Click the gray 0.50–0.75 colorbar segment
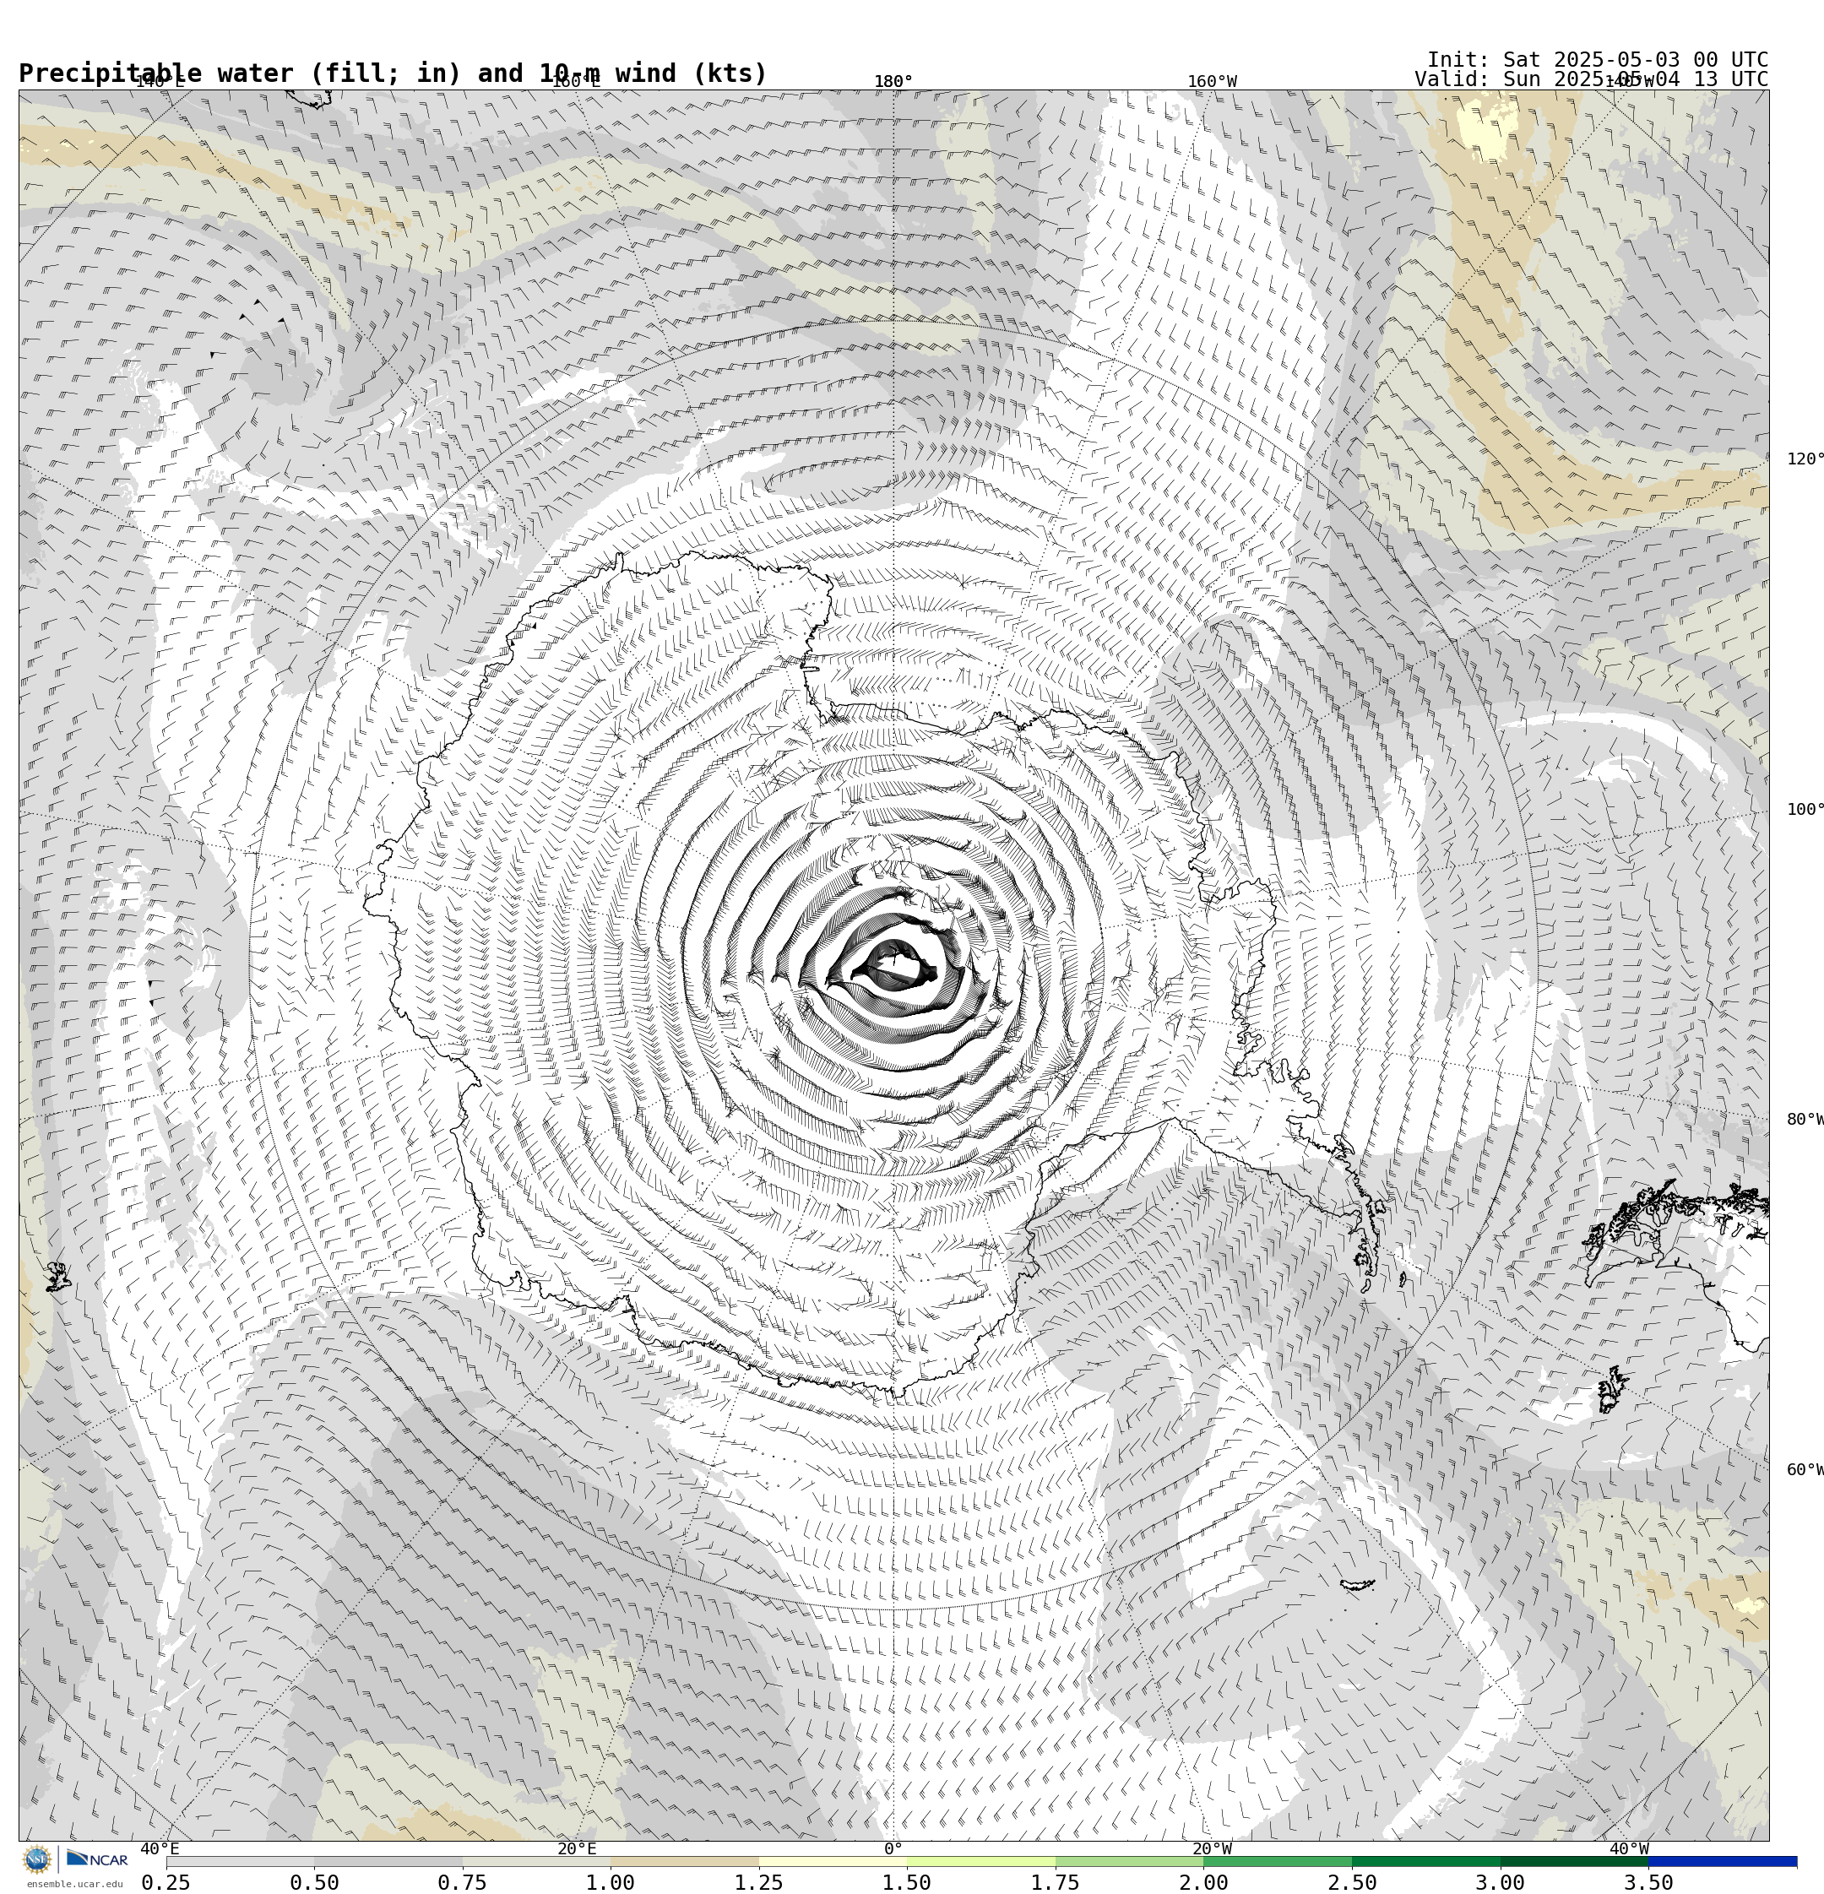 tap(388, 1861)
